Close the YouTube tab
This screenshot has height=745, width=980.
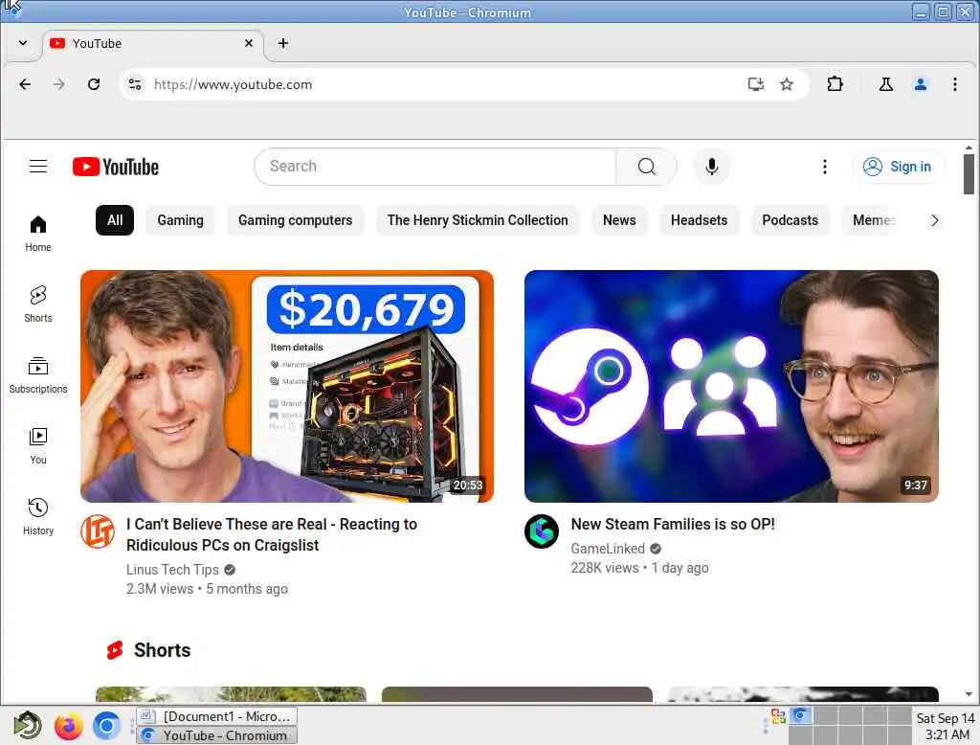(x=249, y=43)
